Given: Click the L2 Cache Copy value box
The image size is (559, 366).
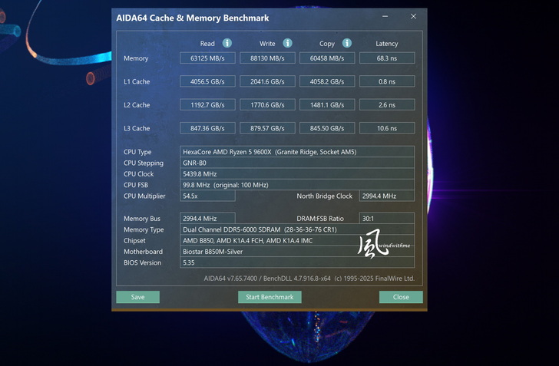Looking at the screenshot, I should coord(327,105).
